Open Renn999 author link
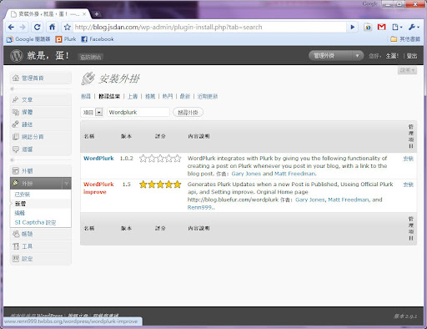This screenshot has height=329, width=427. click(x=200, y=207)
